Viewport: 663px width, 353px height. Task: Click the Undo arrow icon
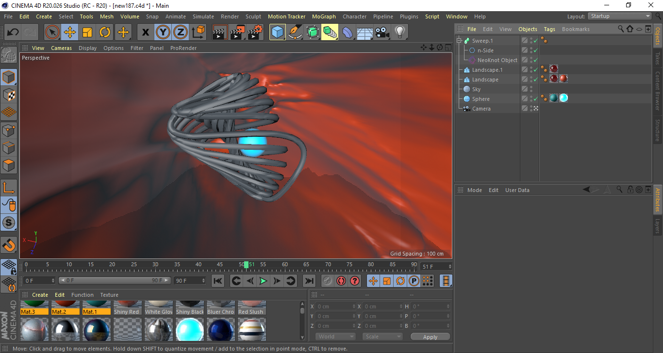(x=13, y=32)
